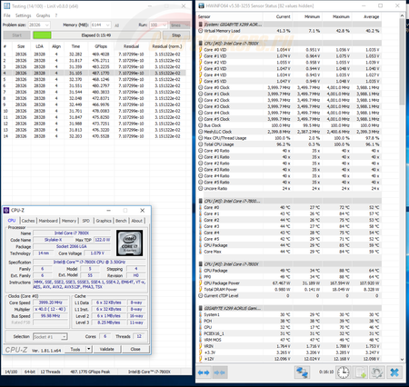Open the Memory (MiB) dropdown in LinX
Screen dimensions: 409x387
[x=108, y=25]
